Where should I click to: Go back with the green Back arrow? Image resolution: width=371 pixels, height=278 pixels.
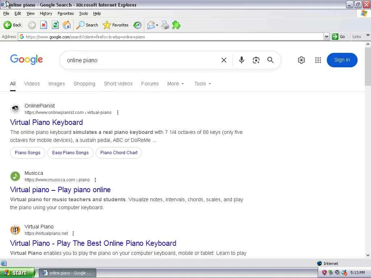(x=12, y=25)
